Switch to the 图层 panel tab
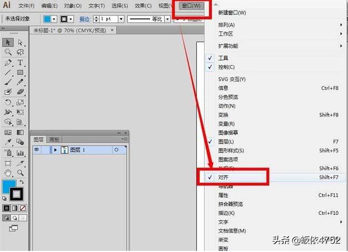 tap(38, 139)
